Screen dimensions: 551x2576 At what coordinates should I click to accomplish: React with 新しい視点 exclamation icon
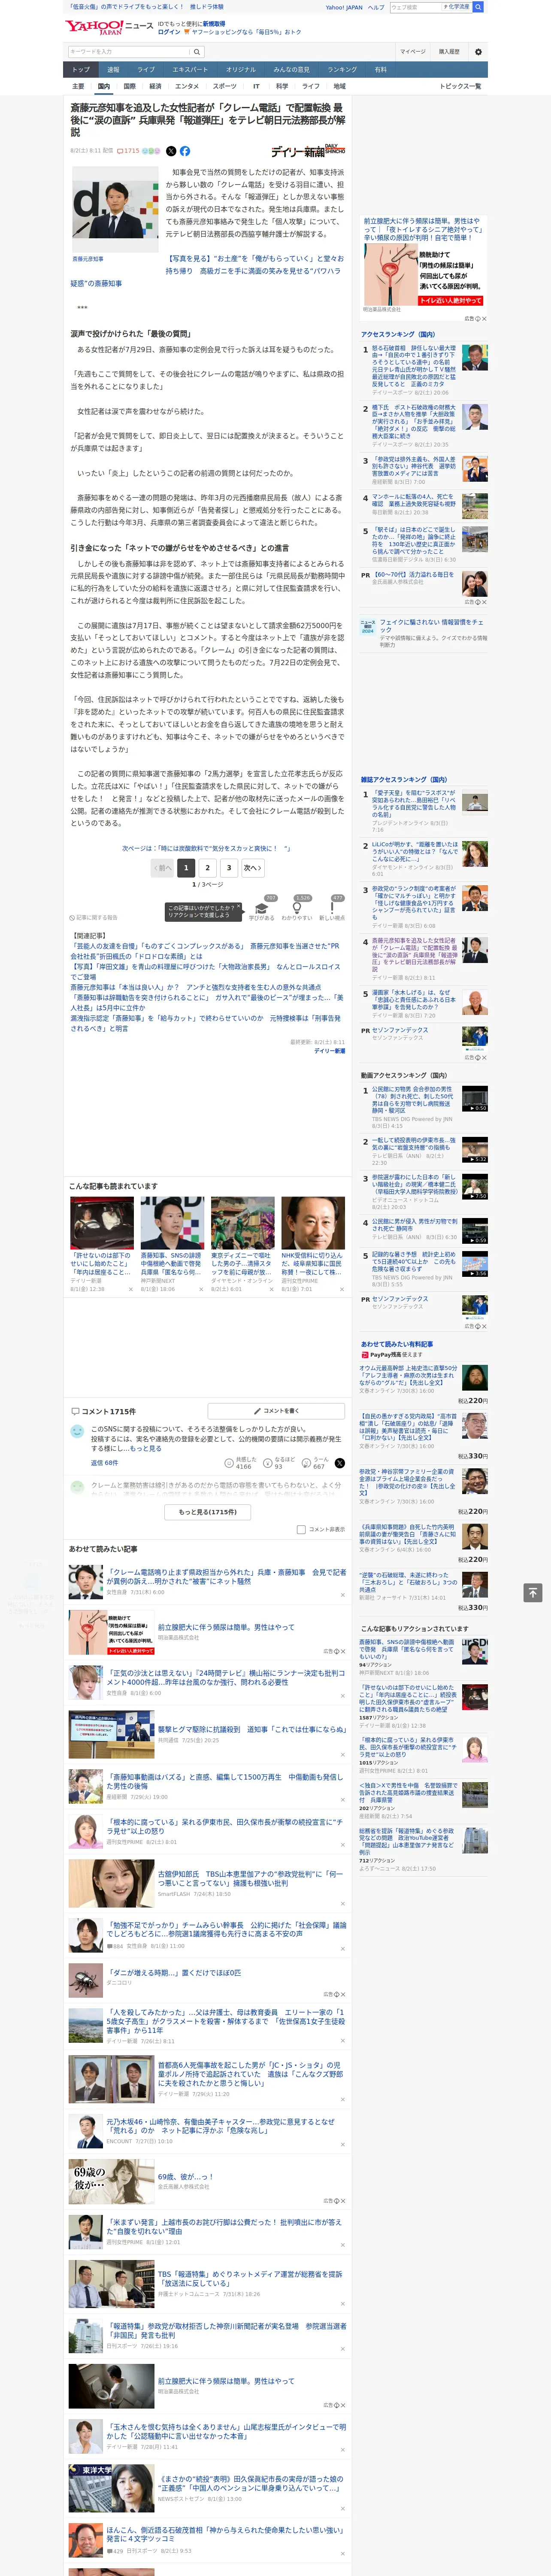(x=332, y=908)
